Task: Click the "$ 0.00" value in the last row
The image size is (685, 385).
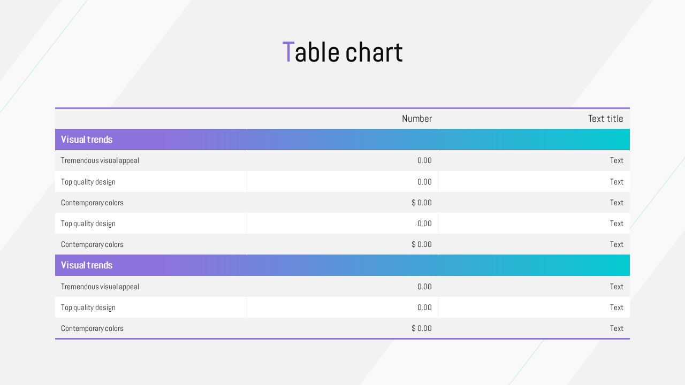Action: (x=421, y=328)
